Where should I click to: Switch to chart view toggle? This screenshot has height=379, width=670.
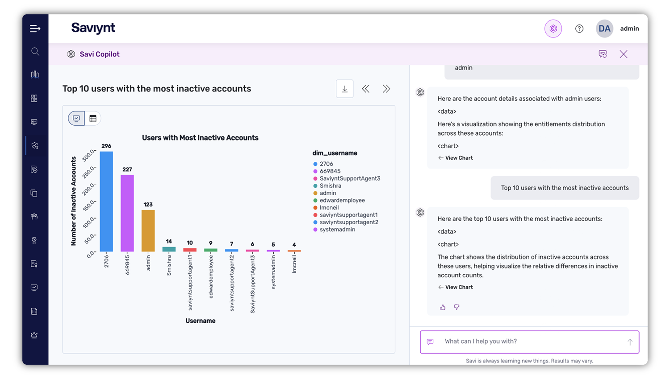(x=76, y=118)
